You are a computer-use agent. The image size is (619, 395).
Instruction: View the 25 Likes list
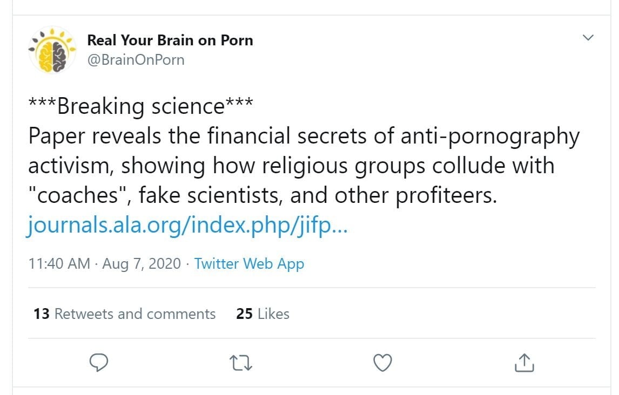[263, 314]
